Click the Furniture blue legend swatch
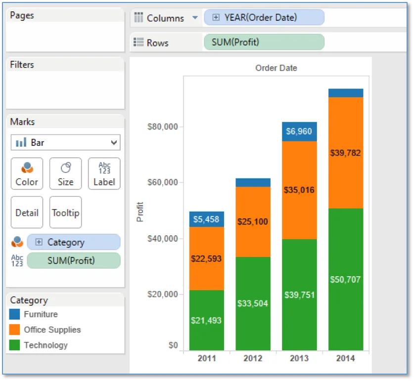 14,314
